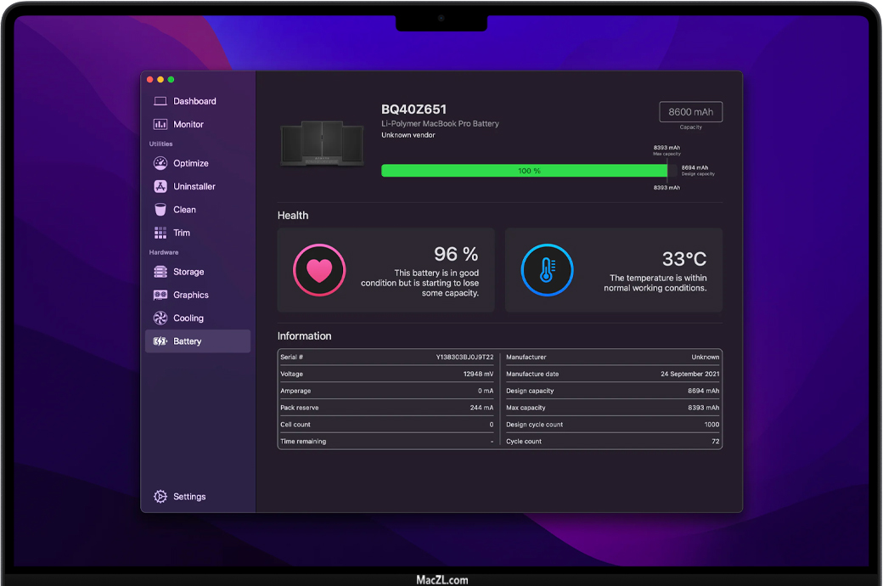Select the Optimize gauge icon
Screen dimensions: 883x586
(x=160, y=163)
